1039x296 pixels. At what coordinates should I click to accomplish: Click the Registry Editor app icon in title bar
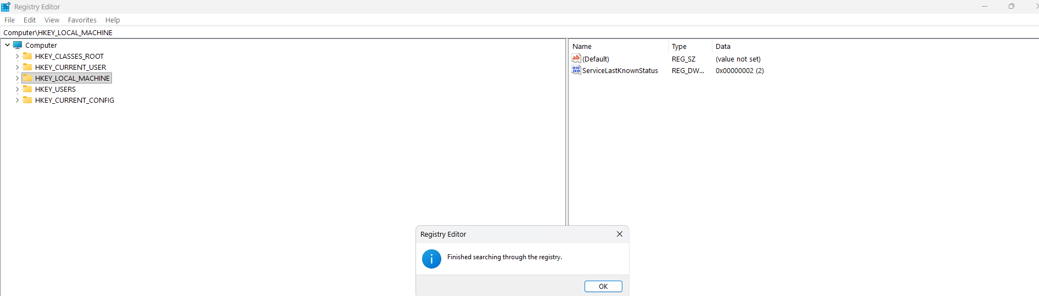pos(5,7)
